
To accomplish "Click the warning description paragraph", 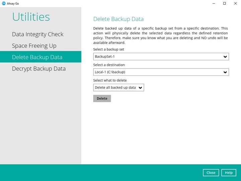I will [x=160, y=35].
